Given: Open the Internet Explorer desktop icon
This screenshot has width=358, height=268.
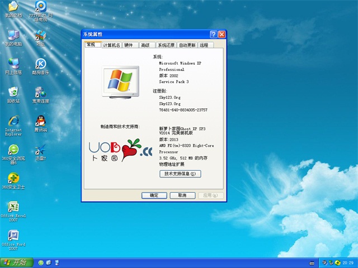Looking at the screenshot, I should 13,121.
